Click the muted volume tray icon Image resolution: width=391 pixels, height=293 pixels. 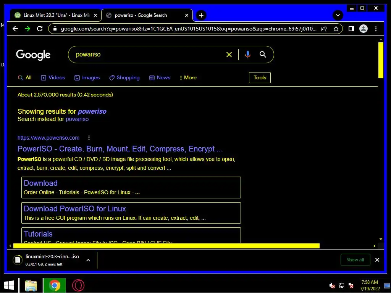coord(332,285)
